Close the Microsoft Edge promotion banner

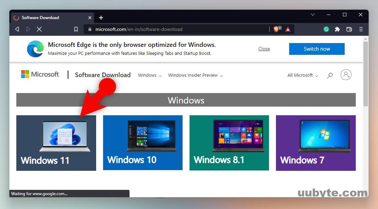(264, 49)
